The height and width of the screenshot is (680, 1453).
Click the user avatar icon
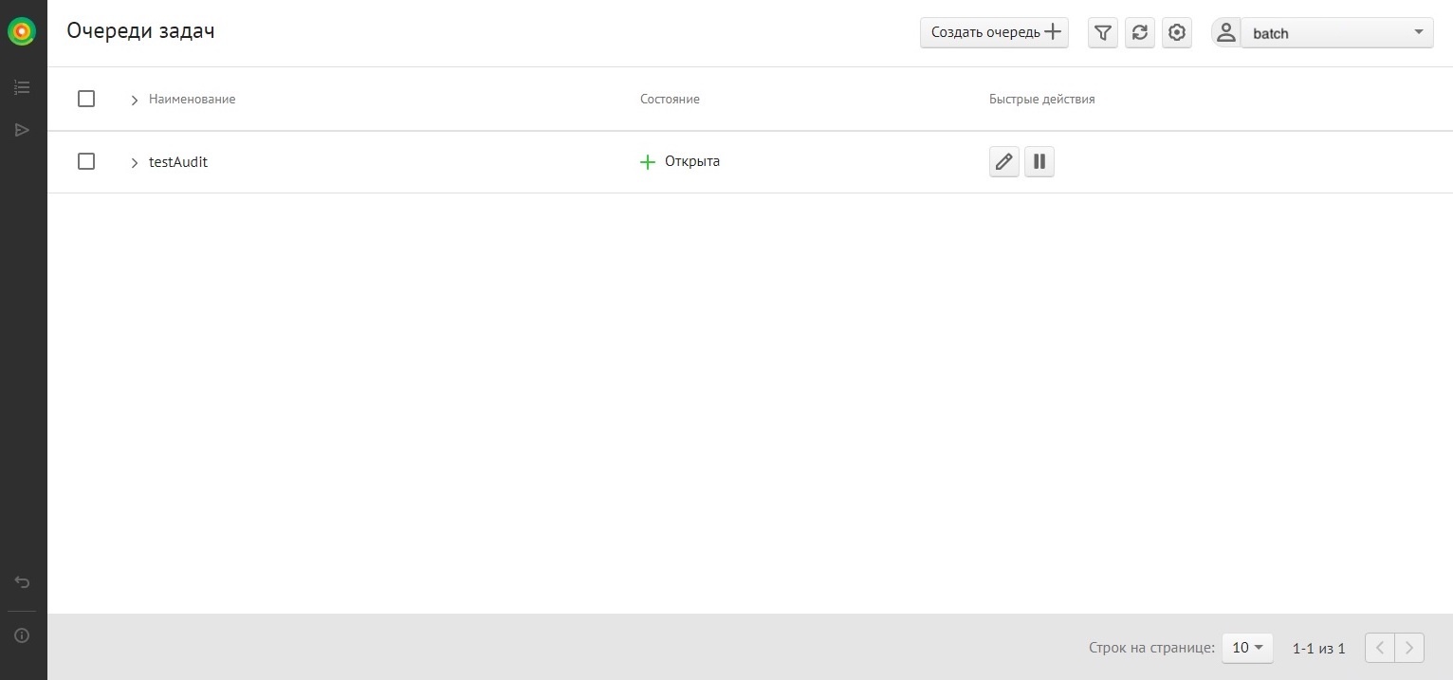coord(1225,33)
